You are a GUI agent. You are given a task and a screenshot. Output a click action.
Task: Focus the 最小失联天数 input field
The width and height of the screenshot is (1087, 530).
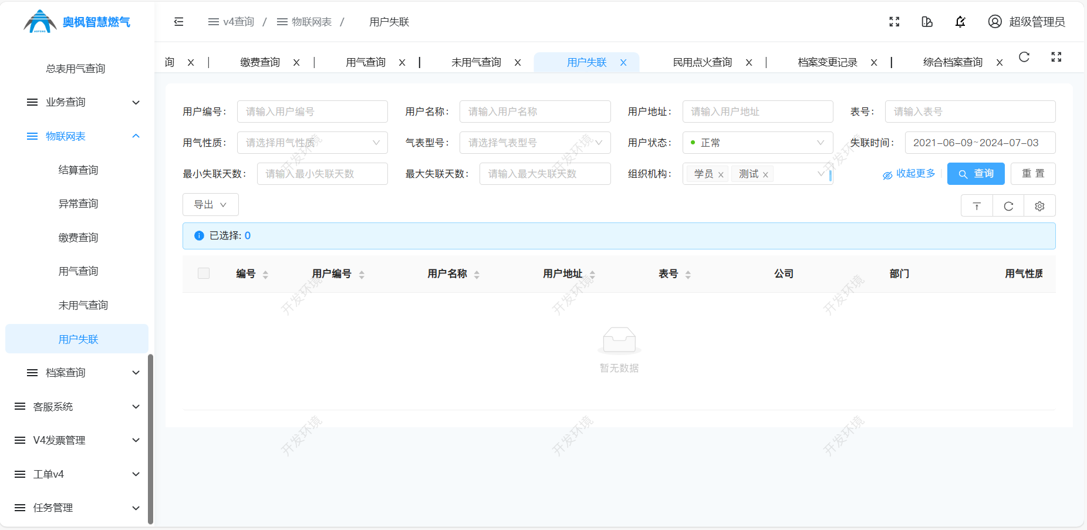(x=322, y=174)
